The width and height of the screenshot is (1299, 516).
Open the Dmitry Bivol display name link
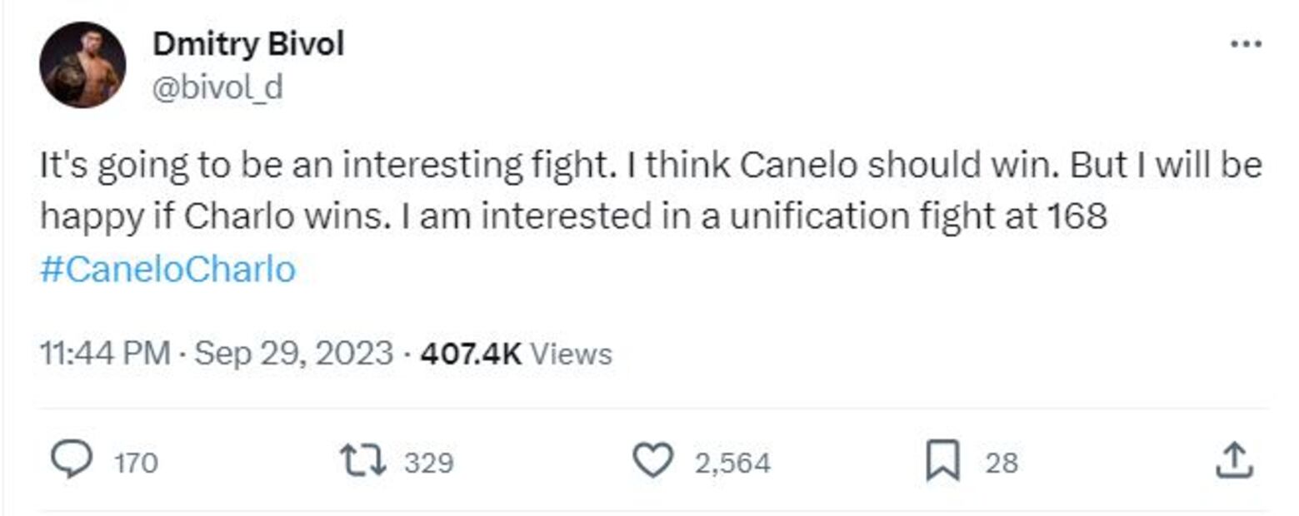tap(247, 44)
